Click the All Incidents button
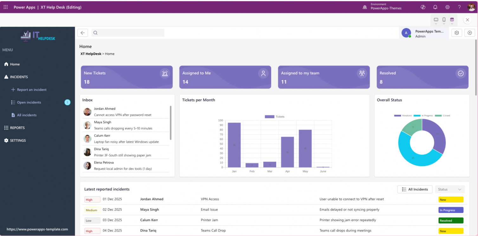The height and width of the screenshot is (236, 478). click(415, 189)
